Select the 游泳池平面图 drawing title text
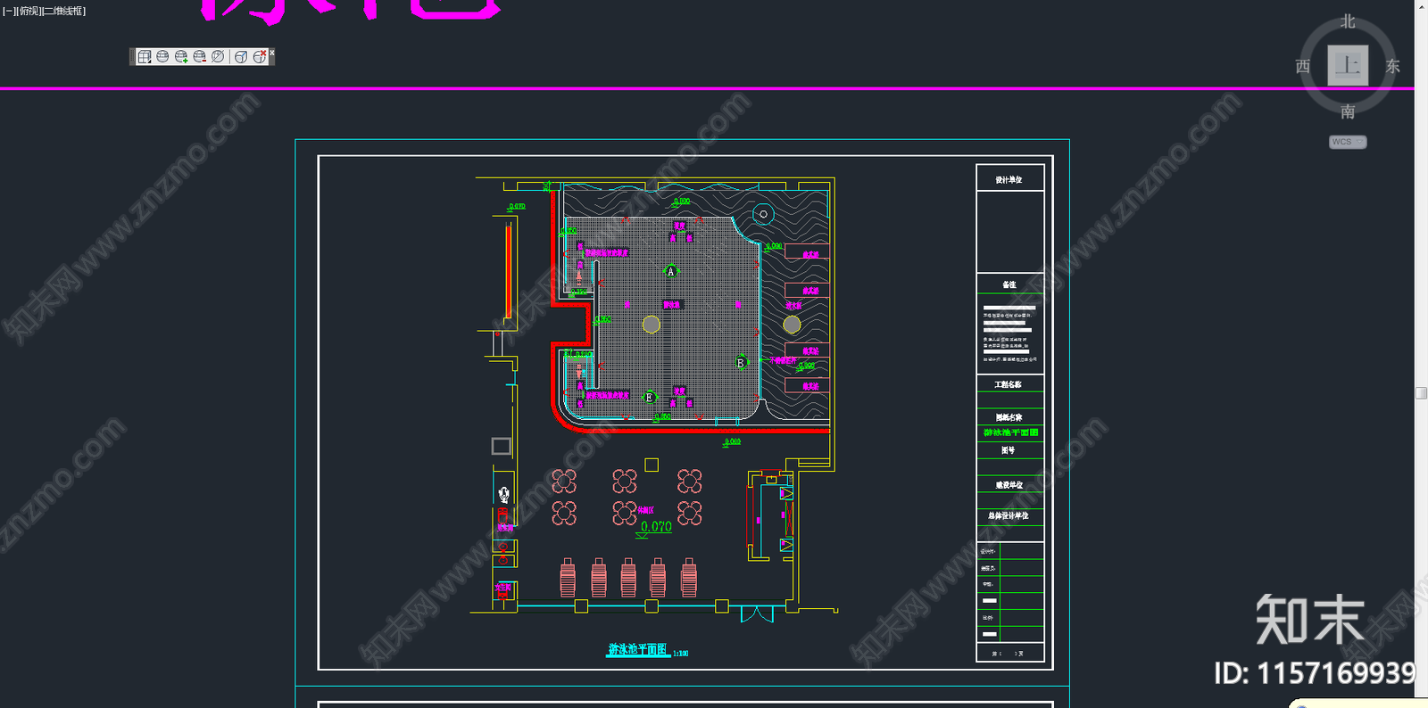1428x708 pixels. [x=638, y=649]
